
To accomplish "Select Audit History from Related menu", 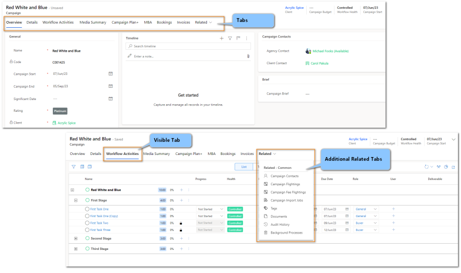I will tap(280, 224).
